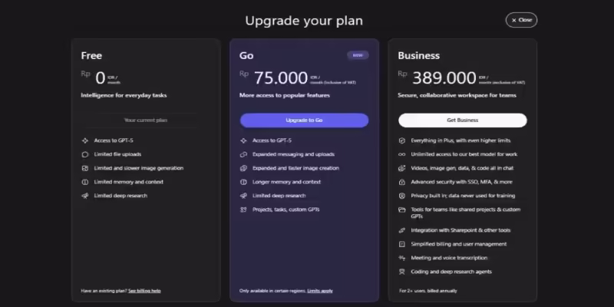Click the Longer memory and context icon
614x307 pixels.
(x=243, y=182)
